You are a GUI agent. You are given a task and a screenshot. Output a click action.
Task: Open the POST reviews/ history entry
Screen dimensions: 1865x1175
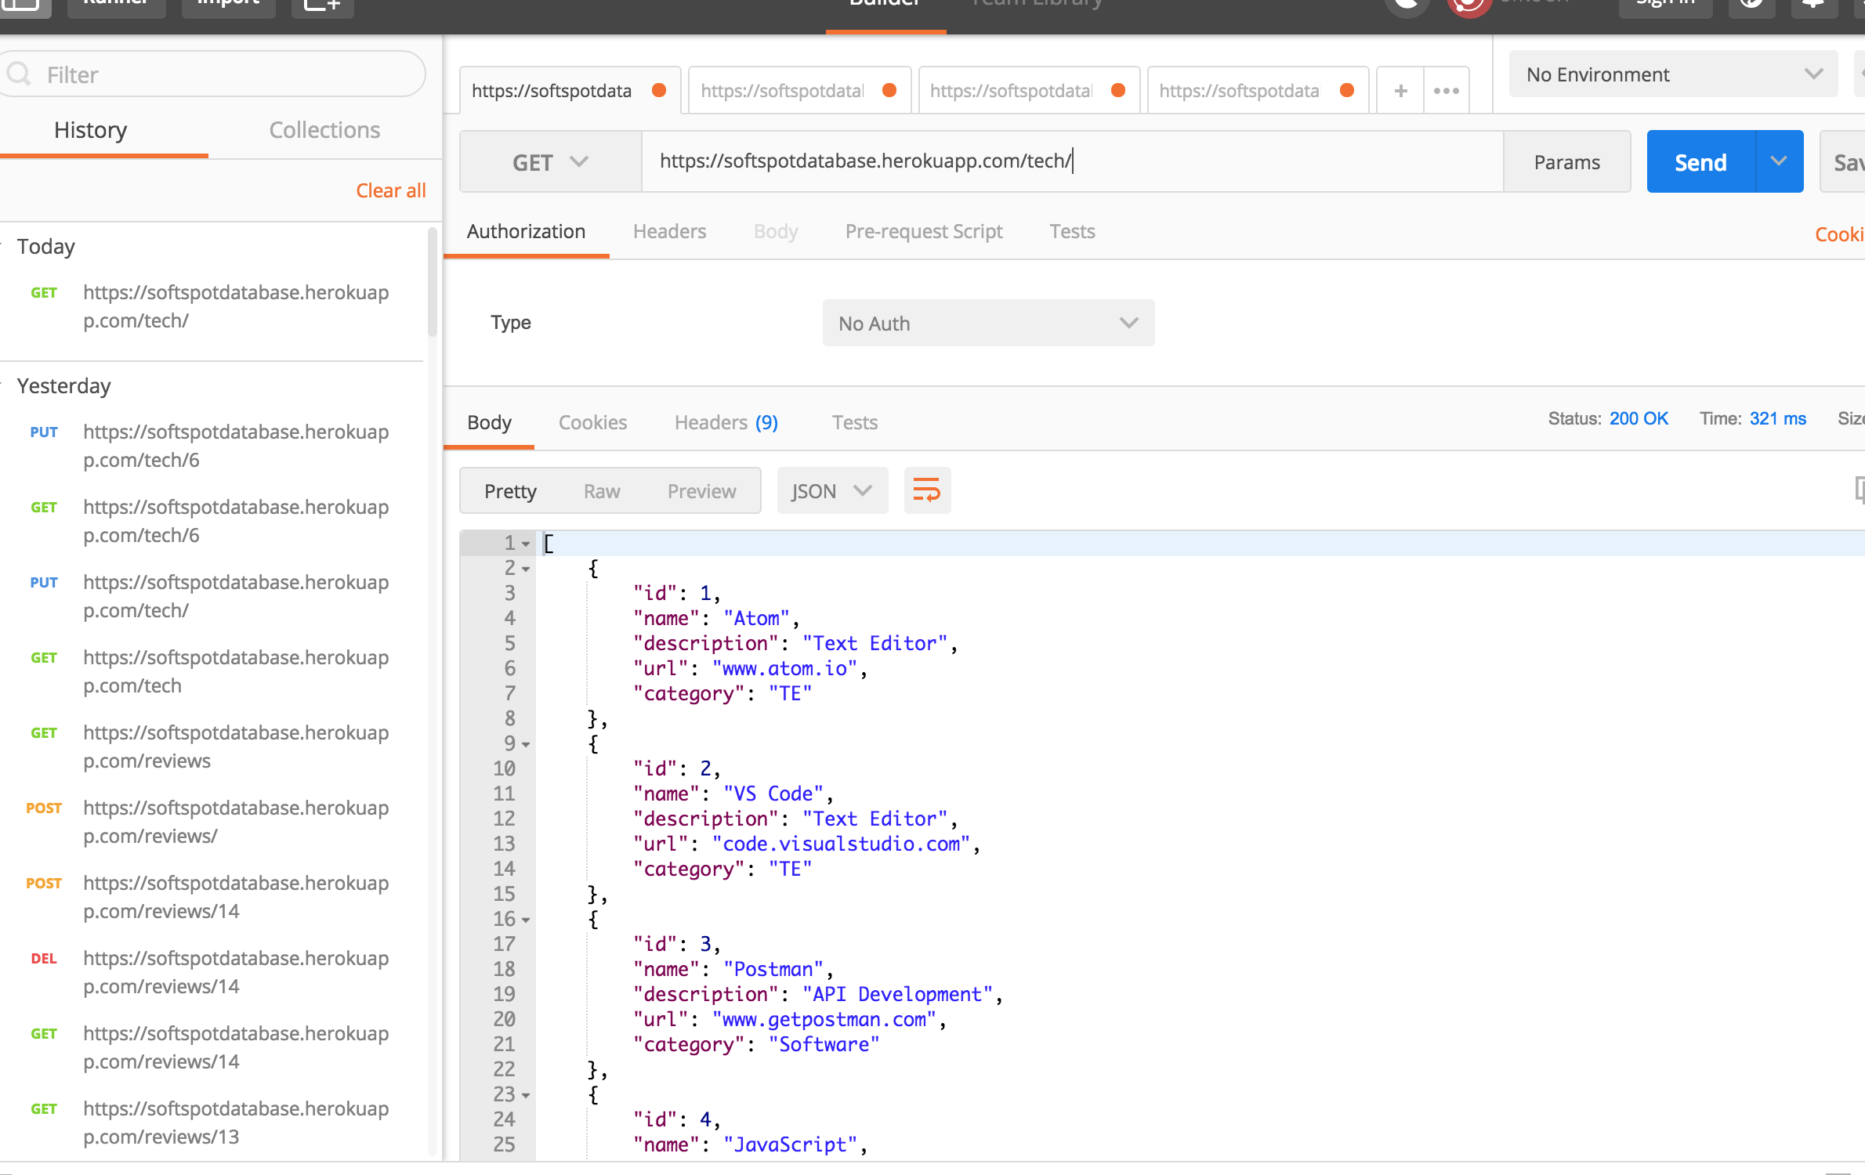pyautogui.click(x=212, y=822)
